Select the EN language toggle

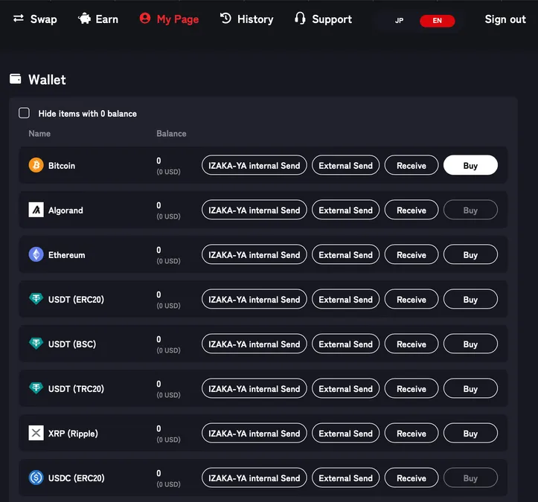coord(437,21)
